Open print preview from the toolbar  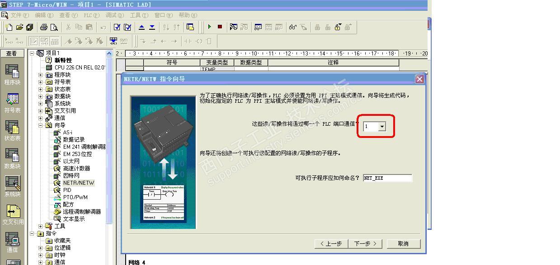click(x=54, y=27)
